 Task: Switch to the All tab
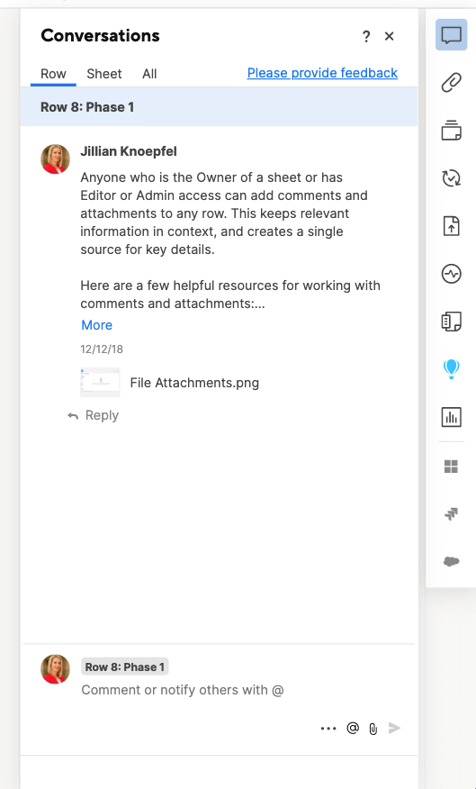(x=149, y=74)
